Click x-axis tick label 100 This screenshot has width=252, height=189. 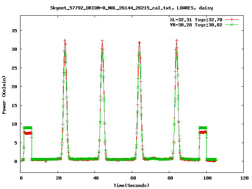click(208, 178)
